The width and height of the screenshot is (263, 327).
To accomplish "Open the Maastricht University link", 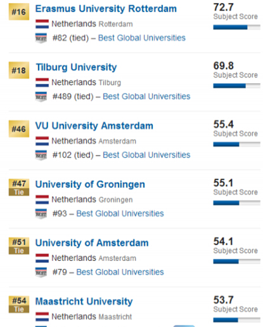I will 84,302.
